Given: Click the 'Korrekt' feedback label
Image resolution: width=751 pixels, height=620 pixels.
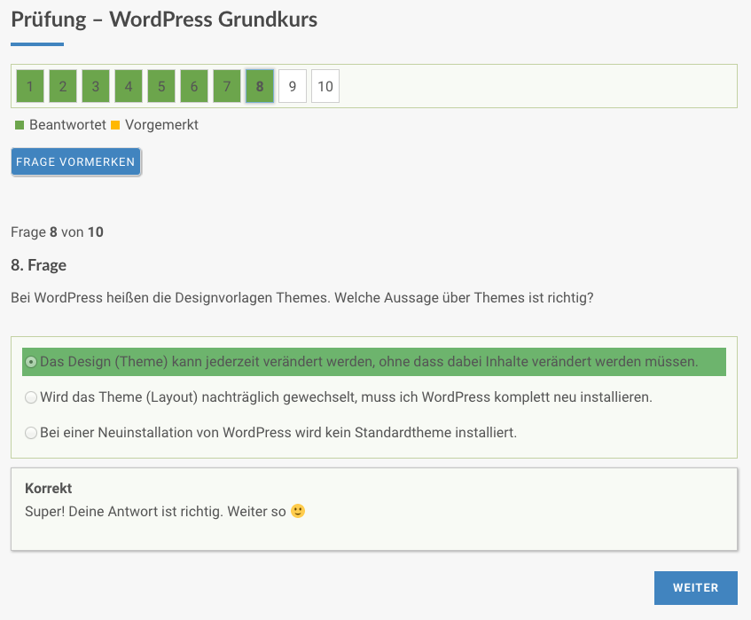Looking at the screenshot, I should click(49, 488).
